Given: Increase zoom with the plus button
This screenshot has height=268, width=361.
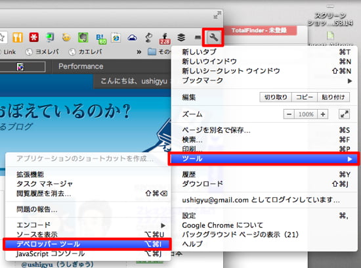Looking at the screenshot, I should (x=323, y=114).
